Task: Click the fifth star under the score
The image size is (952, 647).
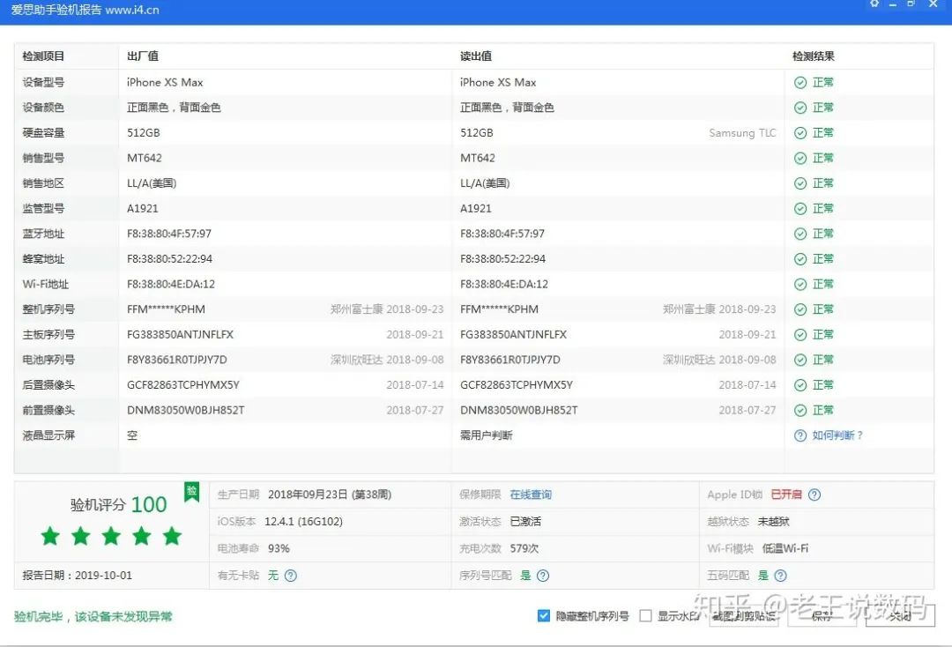Action: (x=170, y=535)
